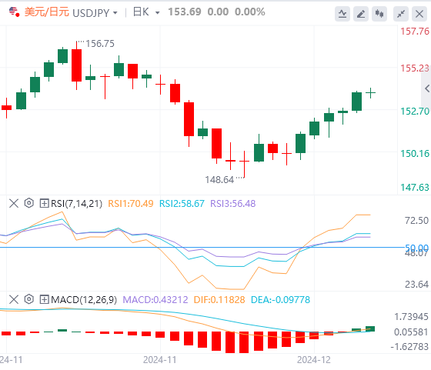Screen dimensions: 431x370
Task: Click the 156.75 high price candle
Action: tap(76, 65)
